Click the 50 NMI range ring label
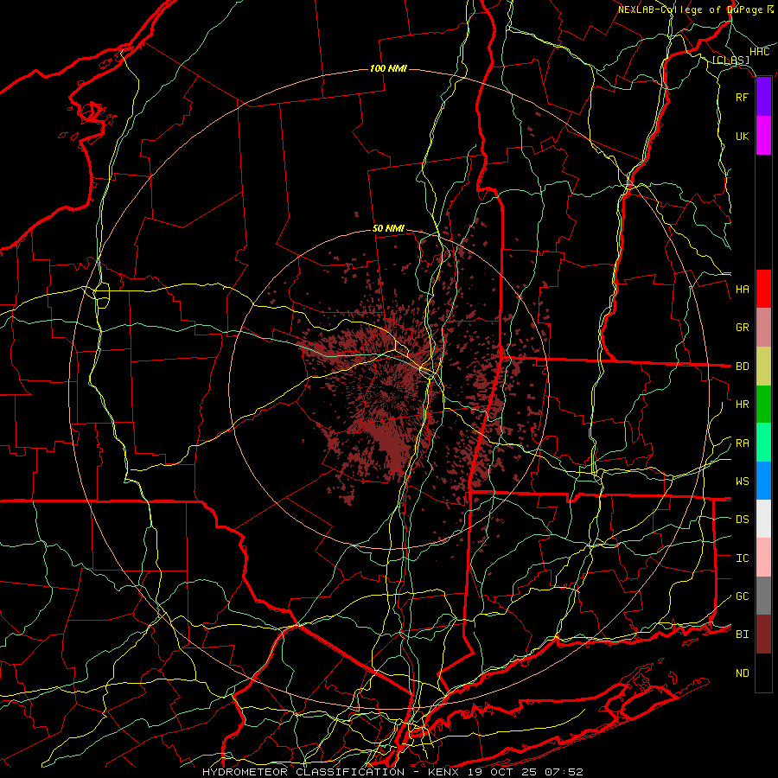Image resolution: width=778 pixels, height=778 pixels. click(388, 229)
